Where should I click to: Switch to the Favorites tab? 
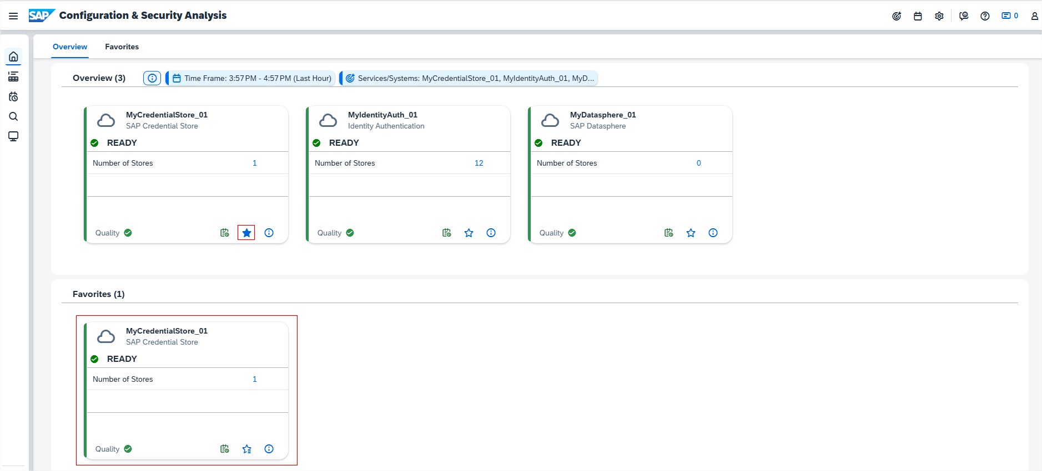(x=122, y=47)
